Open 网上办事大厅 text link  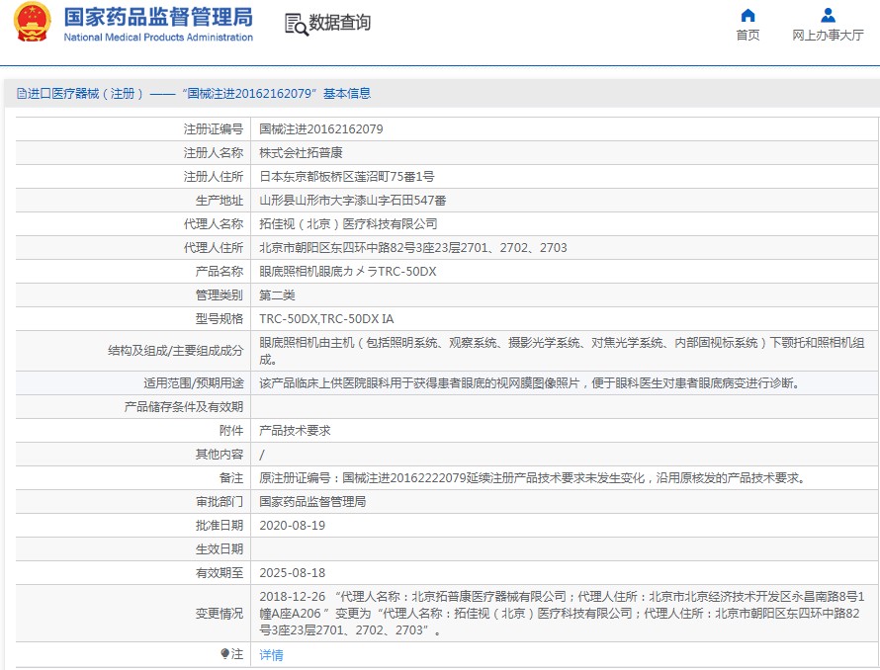pyautogui.click(x=828, y=35)
